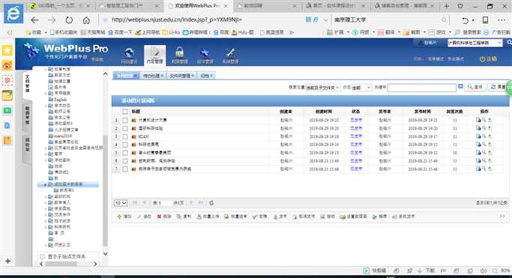The height and width of the screenshot is (278, 512).
Task: Click the magnifier icon in row 5
Action: point(484,152)
